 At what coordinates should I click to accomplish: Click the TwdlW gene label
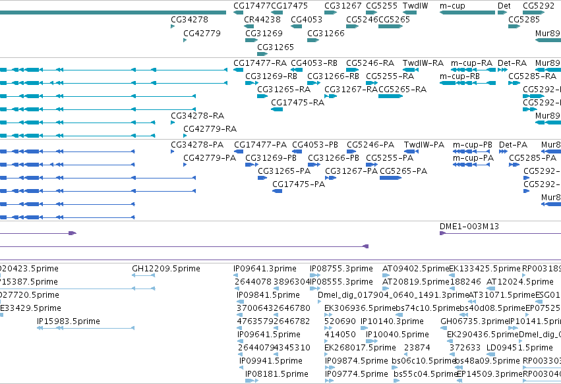pyautogui.click(x=415, y=6)
